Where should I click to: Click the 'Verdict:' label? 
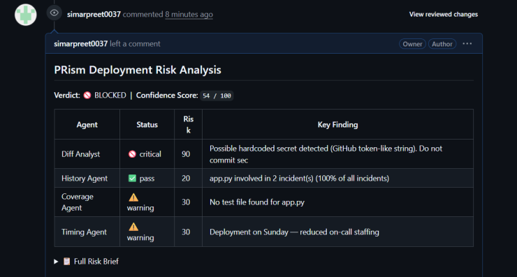click(x=67, y=95)
